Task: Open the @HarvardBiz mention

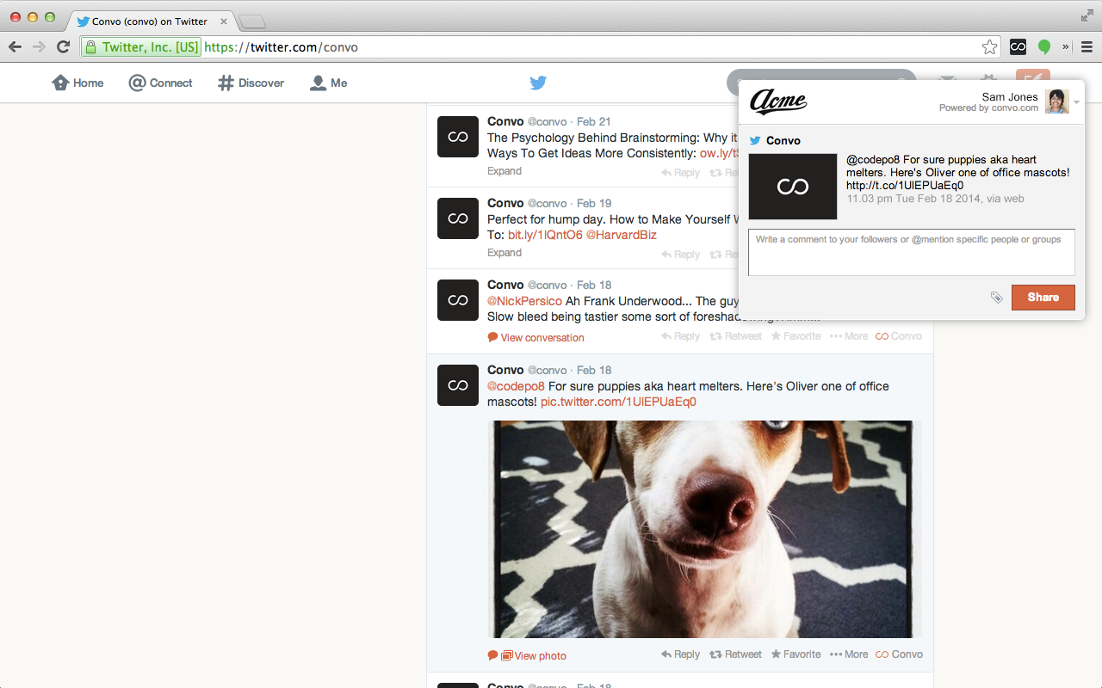Action: [x=621, y=235]
